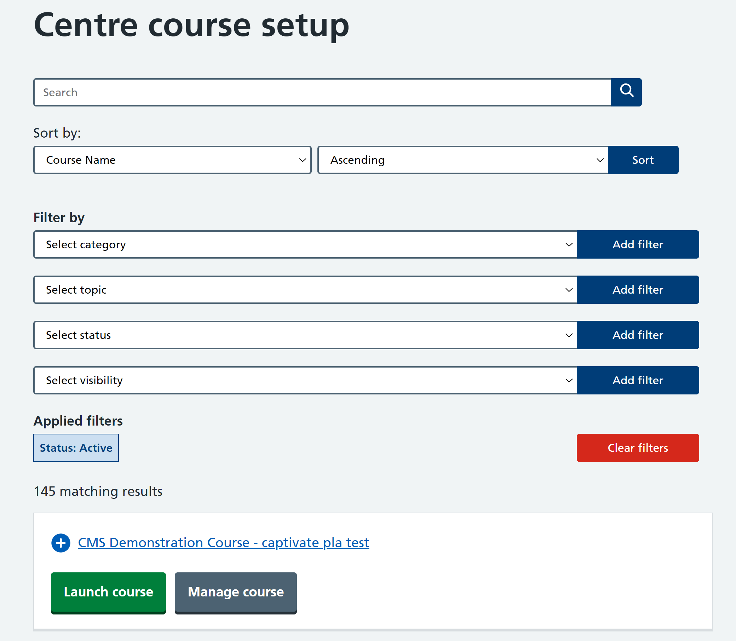Expand the CMS Demonstration Course plus icon
Image resolution: width=736 pixels, height=641 pixels.
click(61, 543)
